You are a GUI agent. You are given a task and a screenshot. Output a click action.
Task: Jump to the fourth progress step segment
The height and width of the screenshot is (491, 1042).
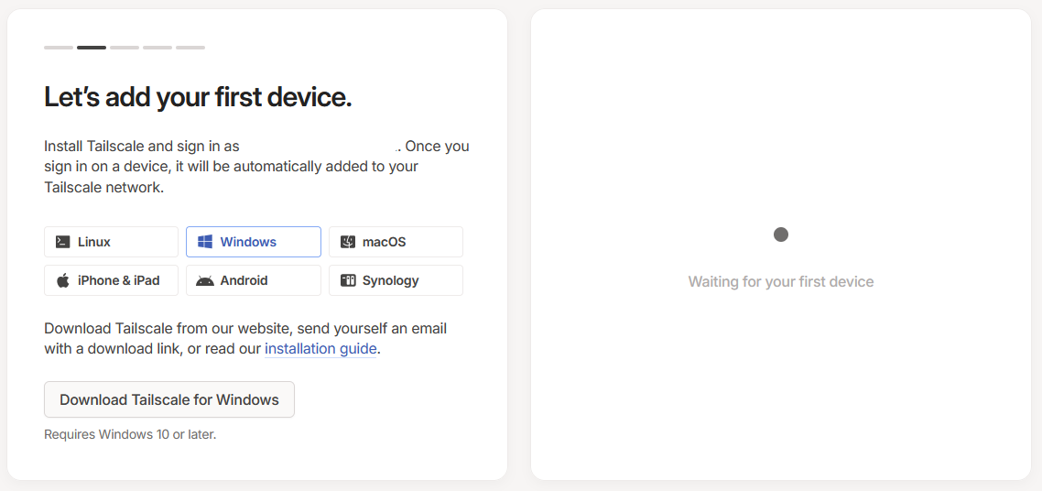click(x=157, y=47)
